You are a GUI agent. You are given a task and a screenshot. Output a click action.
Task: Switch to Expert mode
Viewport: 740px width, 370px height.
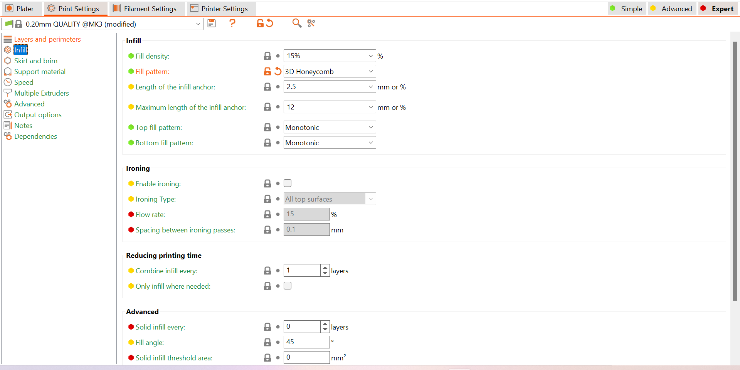click(717, 8)
